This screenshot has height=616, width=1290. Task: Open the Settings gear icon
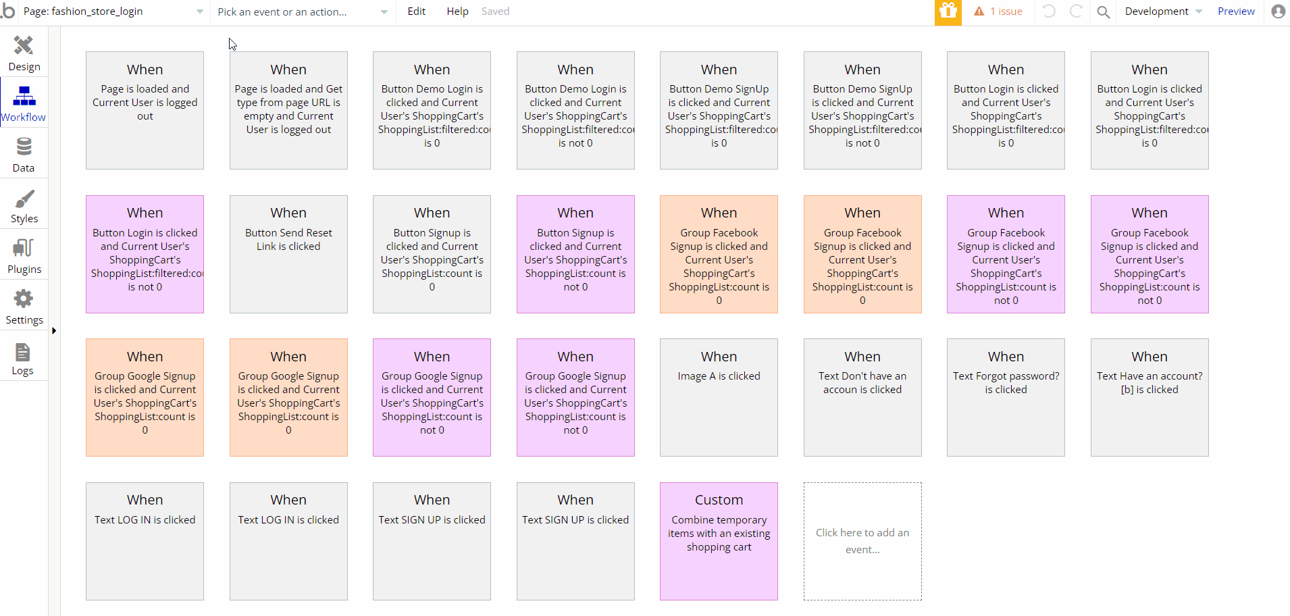[24, 299]
